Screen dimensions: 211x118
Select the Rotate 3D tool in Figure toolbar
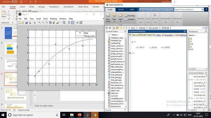coord(50,23)
